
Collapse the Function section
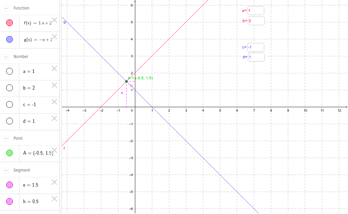[5, 8]
